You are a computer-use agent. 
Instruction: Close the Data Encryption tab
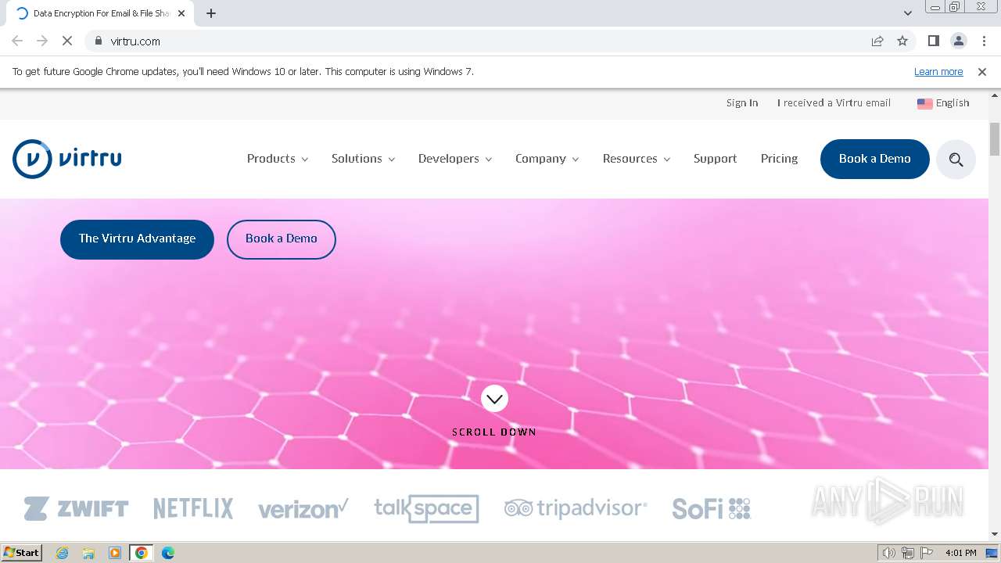pos(181,13)
